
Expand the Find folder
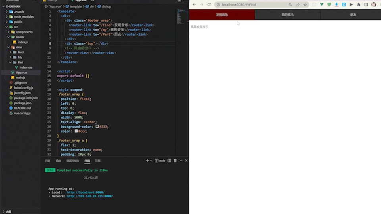10,52
